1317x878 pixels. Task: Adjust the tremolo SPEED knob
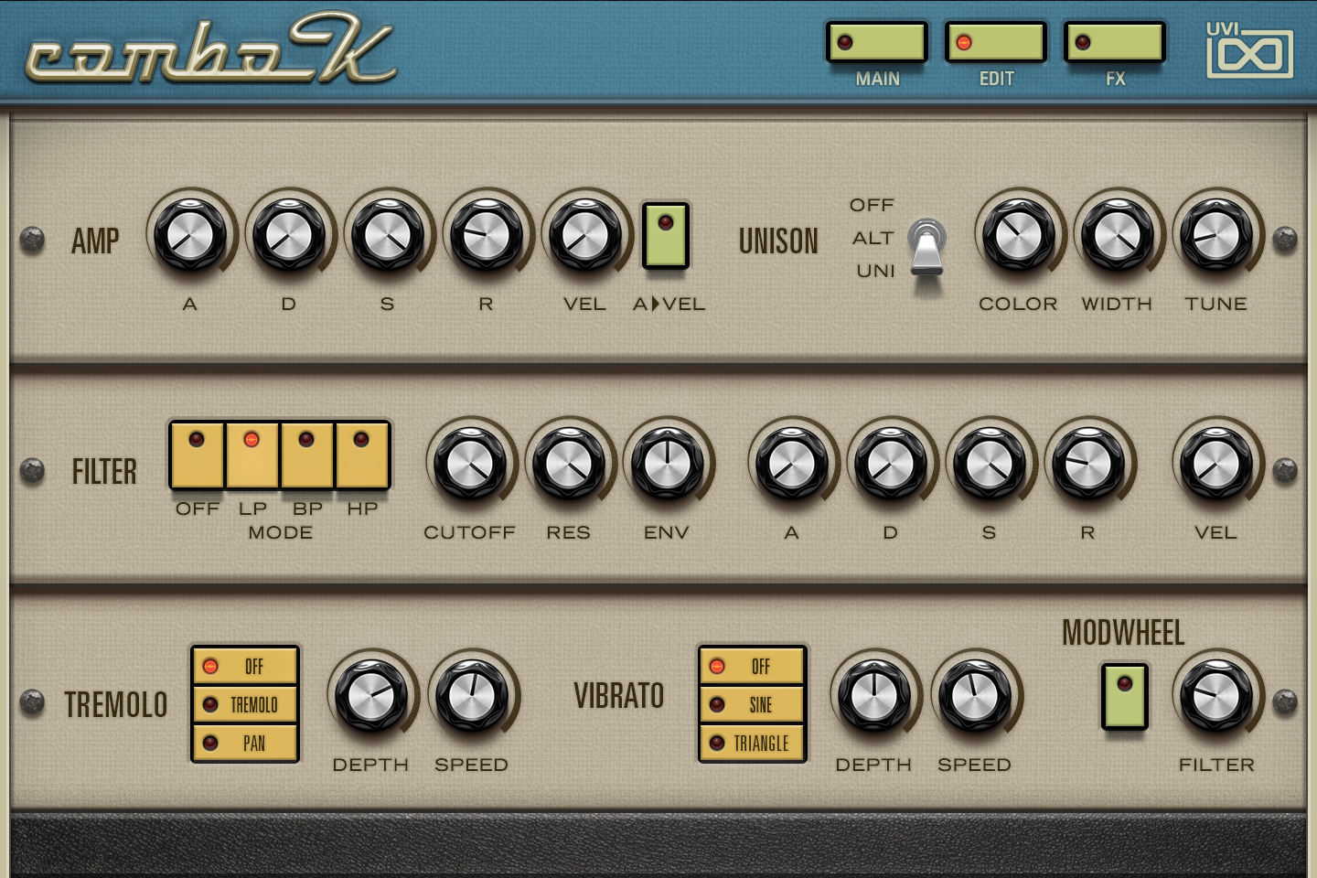click(472, 697)
